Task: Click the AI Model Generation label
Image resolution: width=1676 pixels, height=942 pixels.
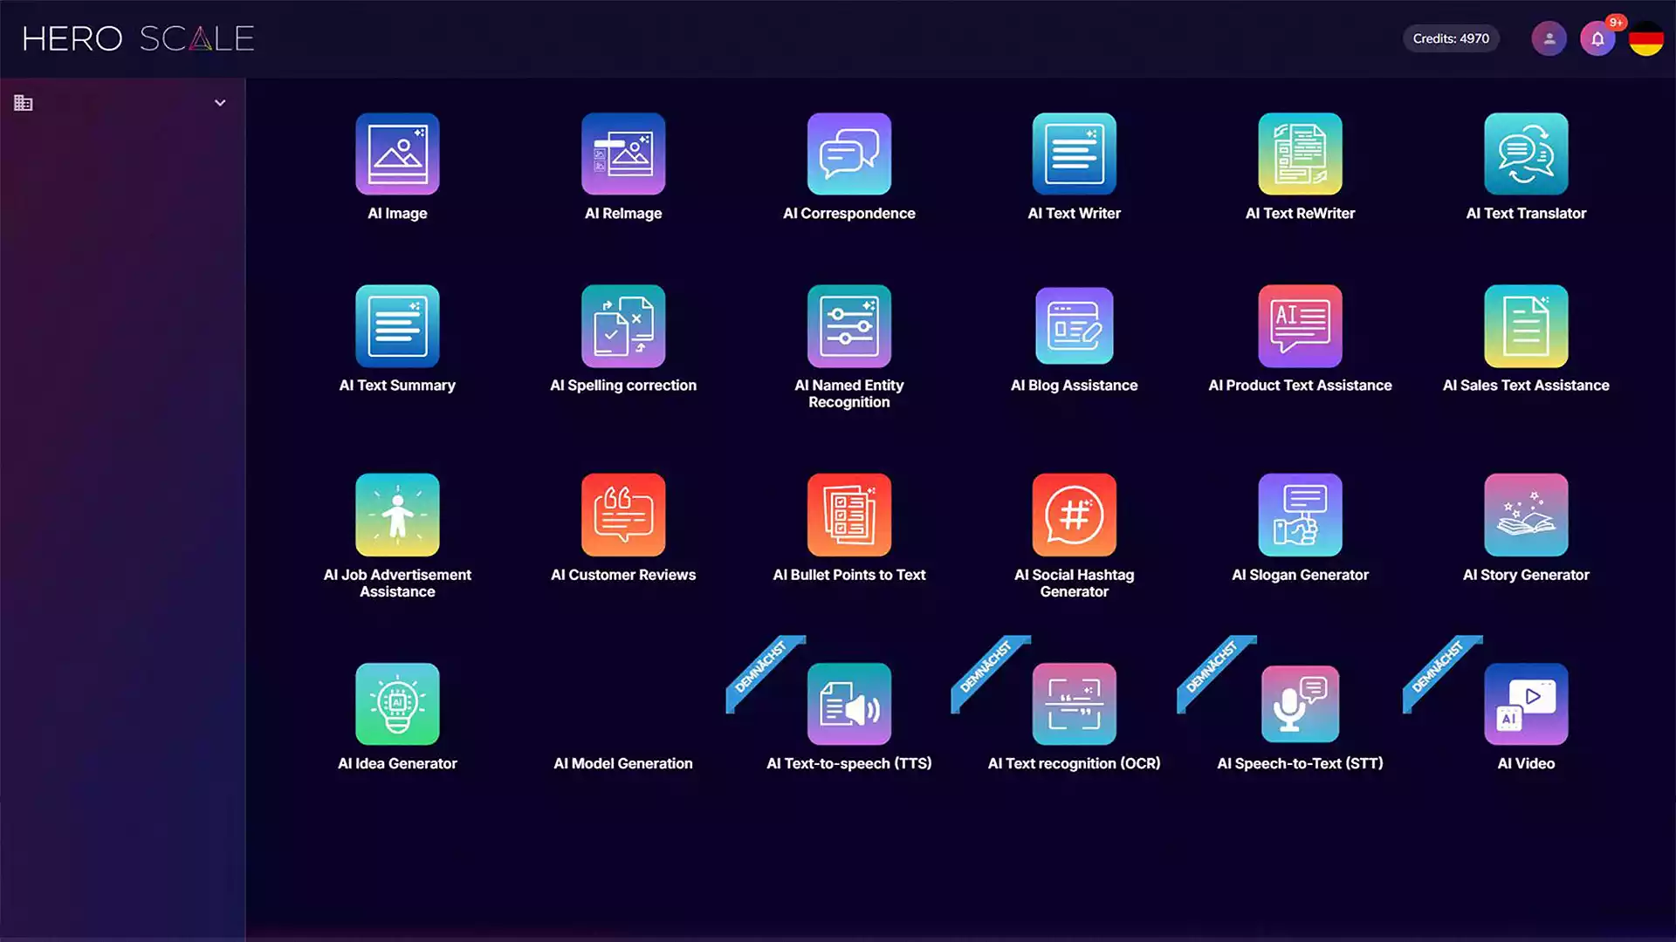Action: pos(623,763)
